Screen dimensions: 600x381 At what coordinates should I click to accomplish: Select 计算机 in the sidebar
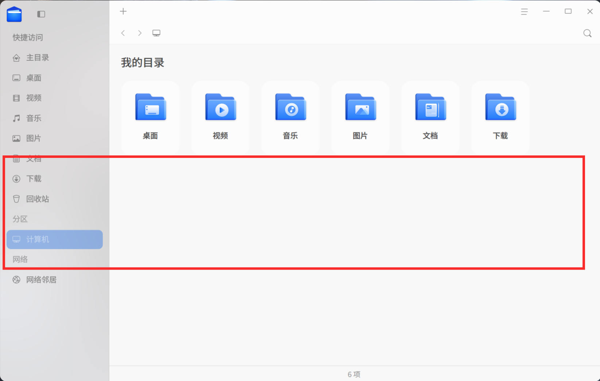tap(55, 239)
